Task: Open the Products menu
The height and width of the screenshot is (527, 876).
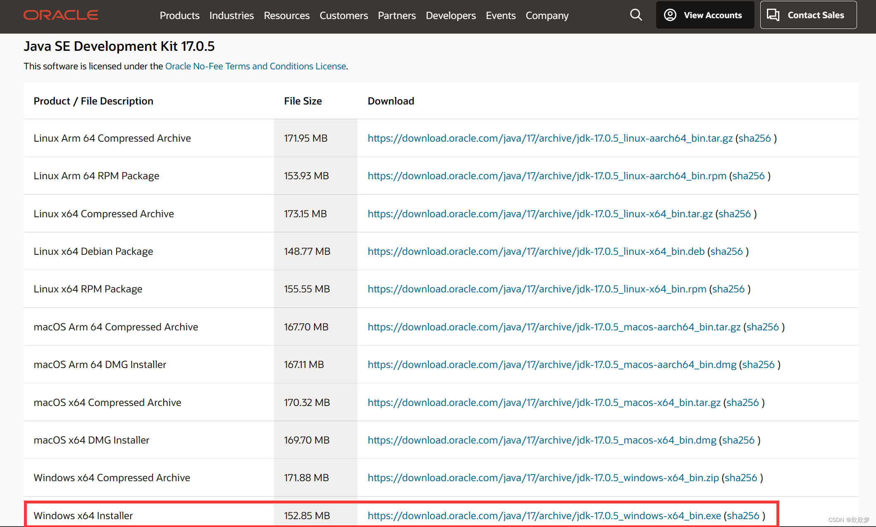Action: pos(179,15)
